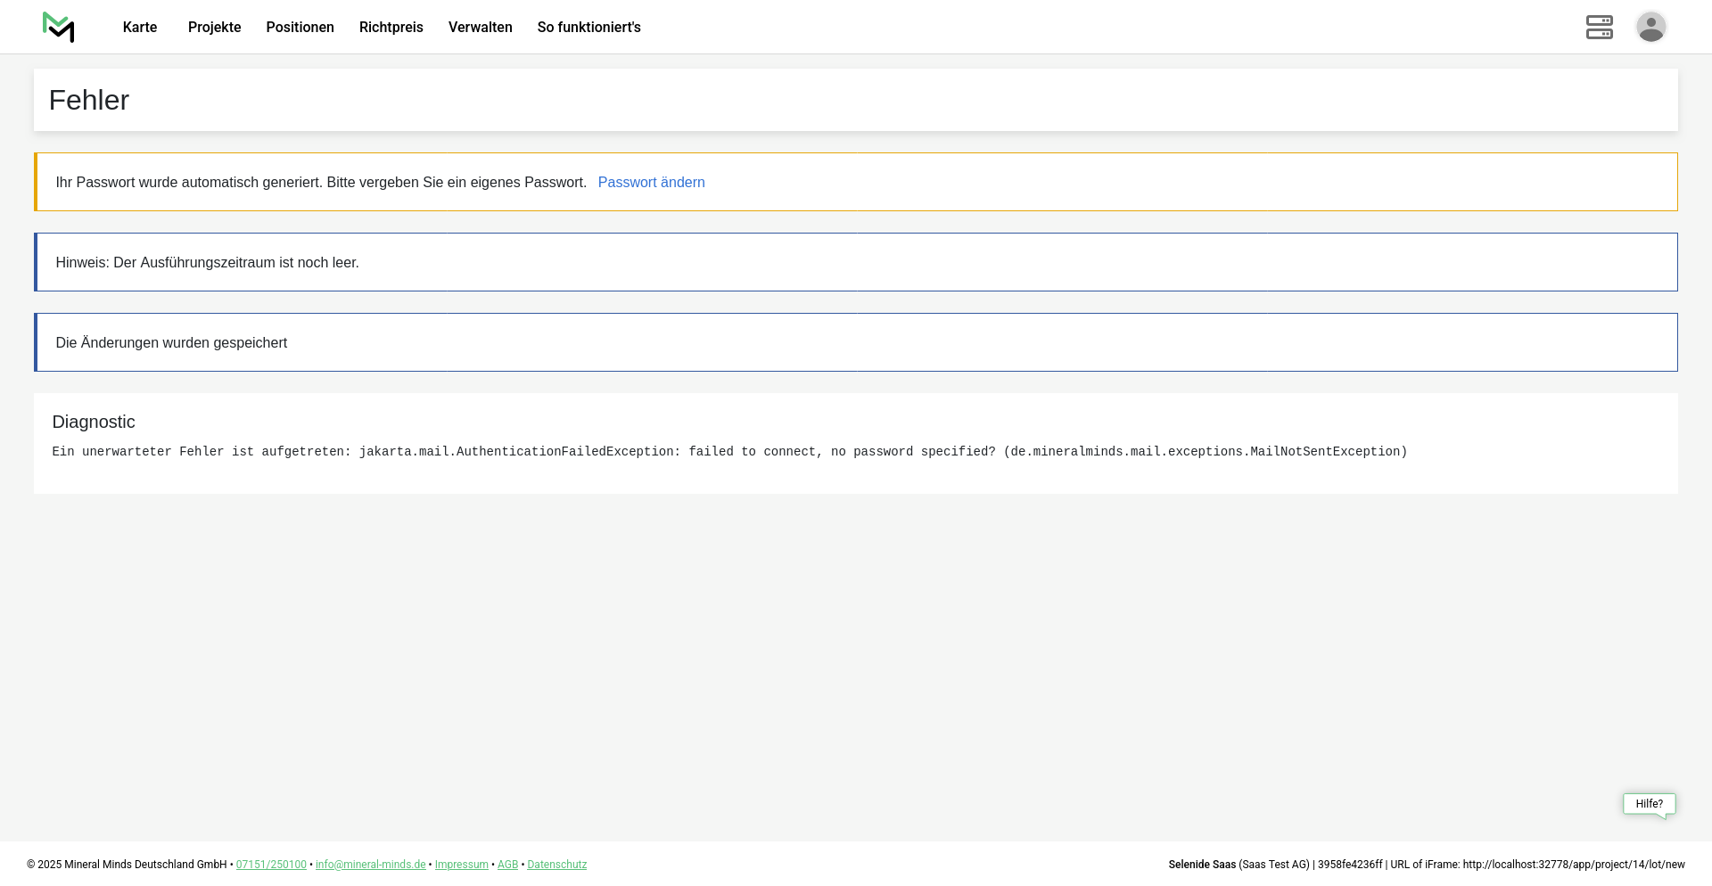
Task: Click the Fehler page heading
Action: point(89,101)
